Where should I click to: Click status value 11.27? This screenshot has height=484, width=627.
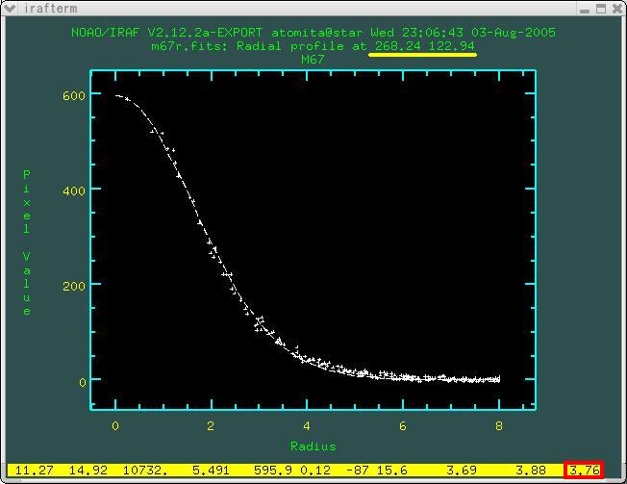point(34,470)
